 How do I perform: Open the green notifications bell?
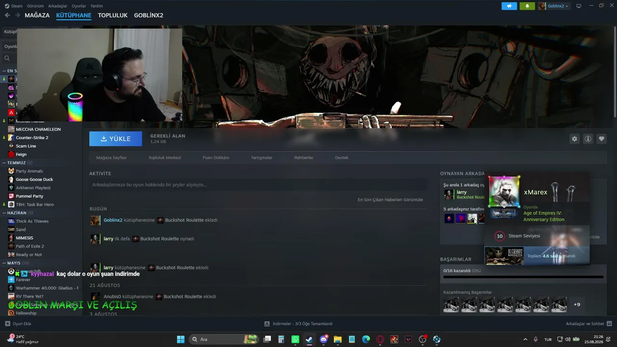(527, 6)
